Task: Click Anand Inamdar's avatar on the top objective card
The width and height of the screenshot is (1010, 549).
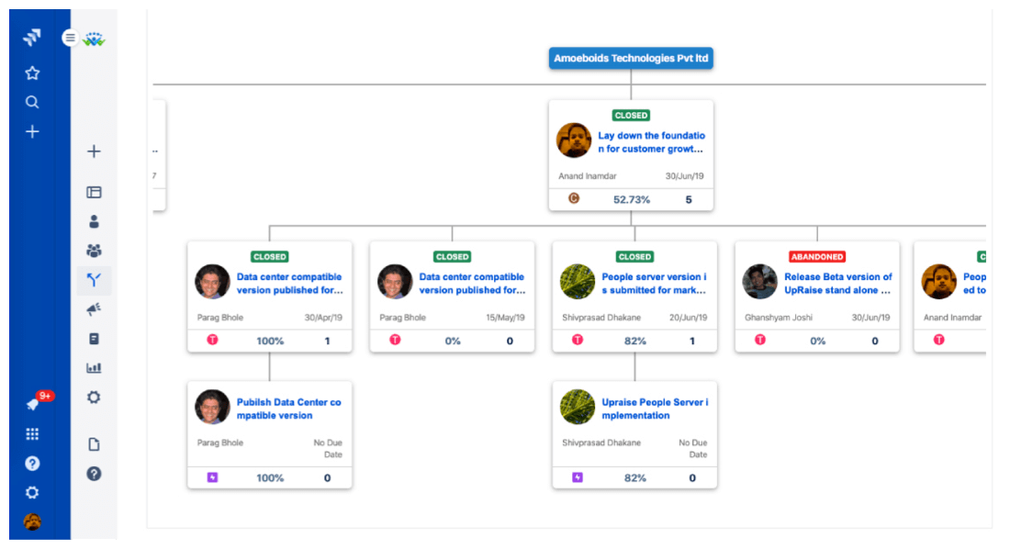Action: coord(574,141)
